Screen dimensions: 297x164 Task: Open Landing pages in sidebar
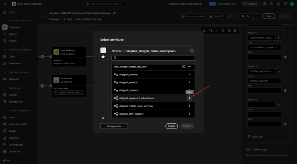16,145
